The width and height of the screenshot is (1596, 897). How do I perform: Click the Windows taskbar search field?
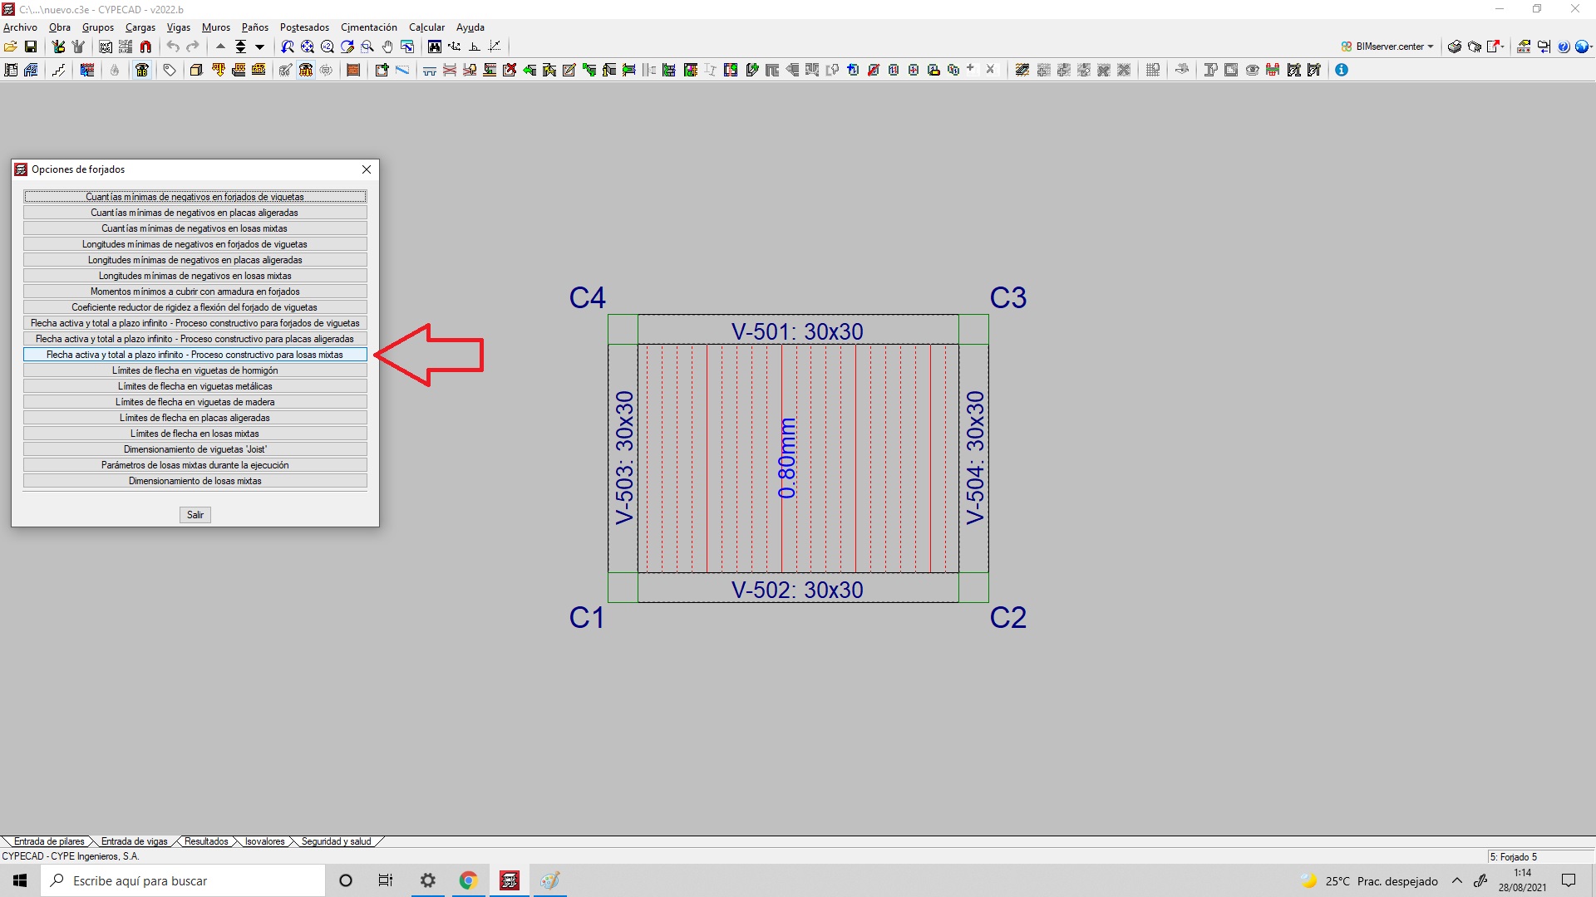tap(183, 880)
